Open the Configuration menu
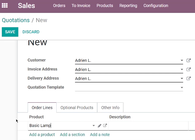 156,6
